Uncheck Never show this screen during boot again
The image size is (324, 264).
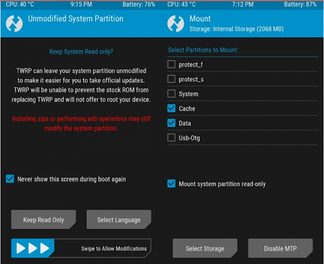point(10,179)
